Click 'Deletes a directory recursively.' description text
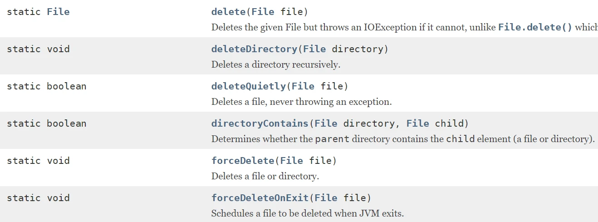The image size is (598, 222). 276,64
